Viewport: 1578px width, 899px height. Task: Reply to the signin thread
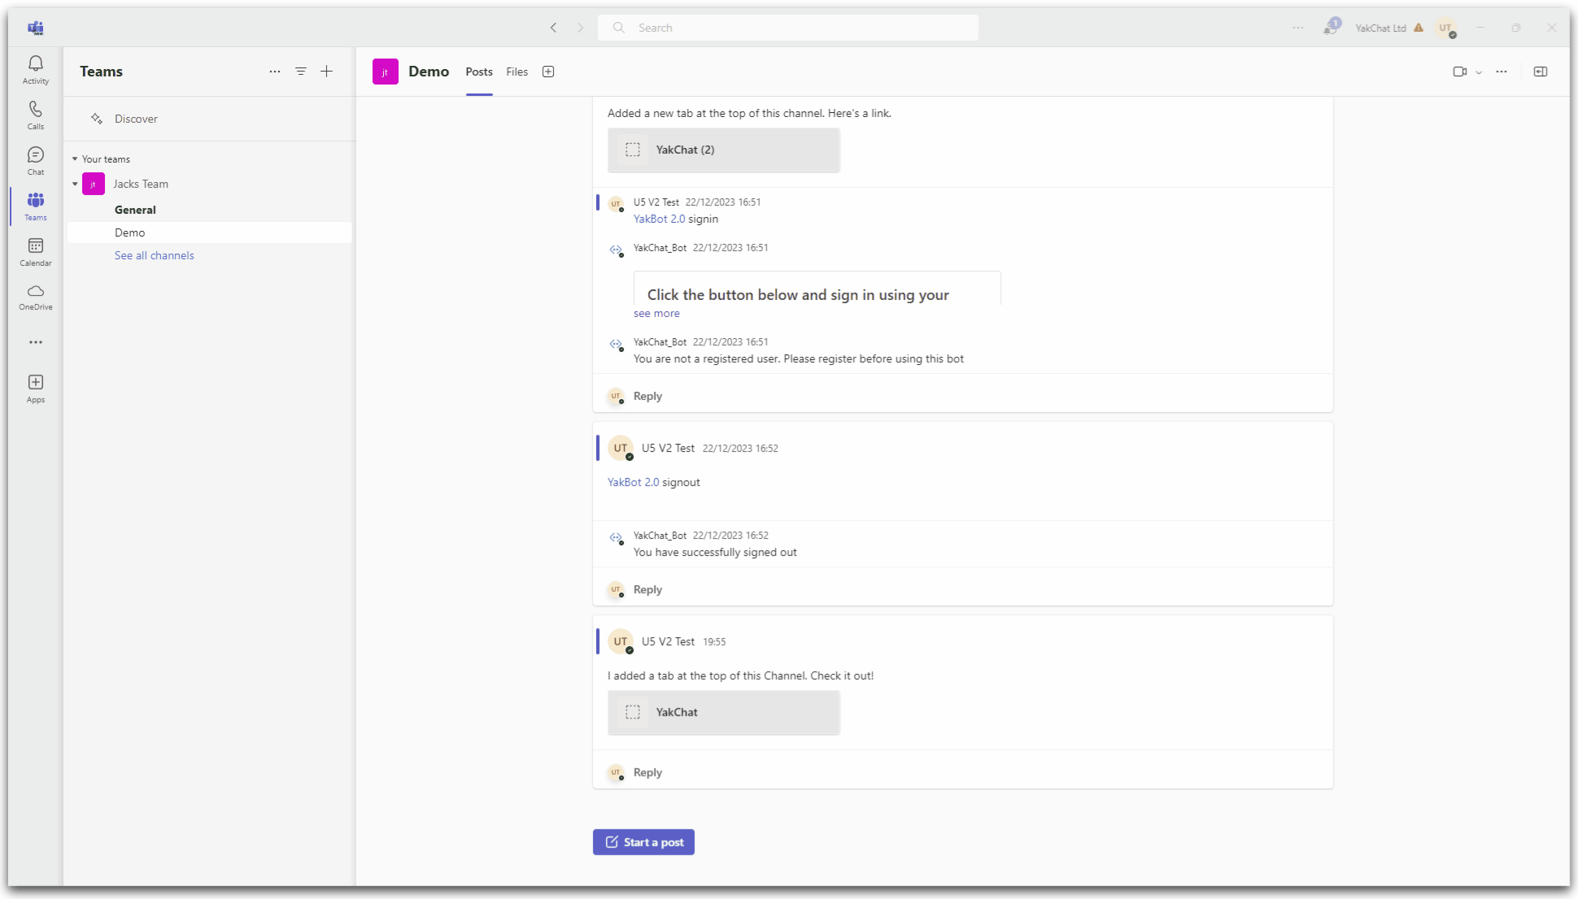click(647, 396)
